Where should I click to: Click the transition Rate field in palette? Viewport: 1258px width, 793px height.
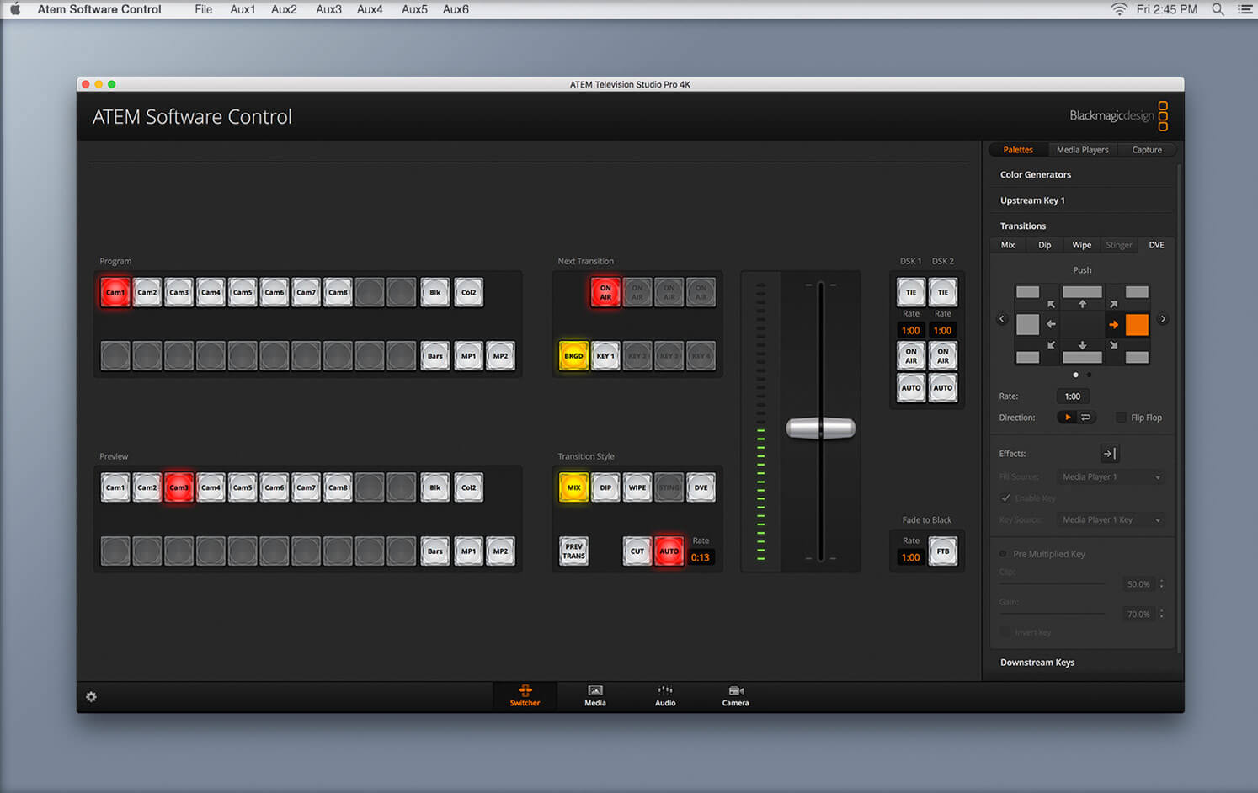[1072, 396]
